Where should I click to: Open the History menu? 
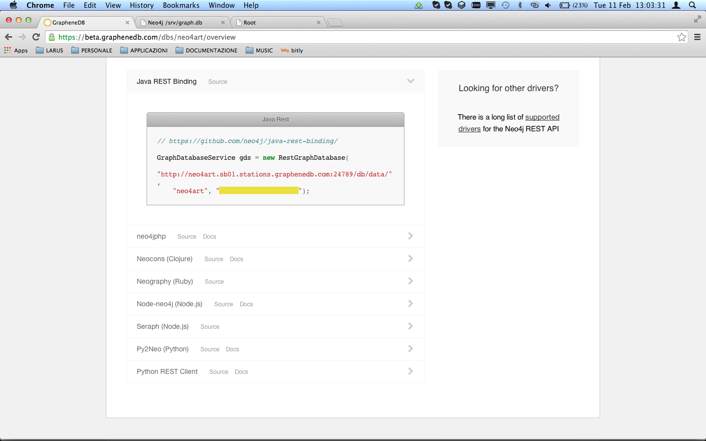tap(142, 5)
